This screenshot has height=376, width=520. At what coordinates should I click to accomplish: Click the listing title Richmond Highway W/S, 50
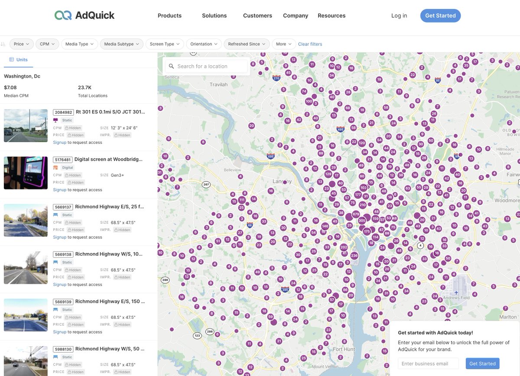tap(110, 349)
